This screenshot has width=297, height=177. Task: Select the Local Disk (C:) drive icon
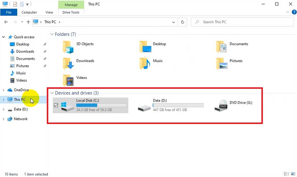67,106
